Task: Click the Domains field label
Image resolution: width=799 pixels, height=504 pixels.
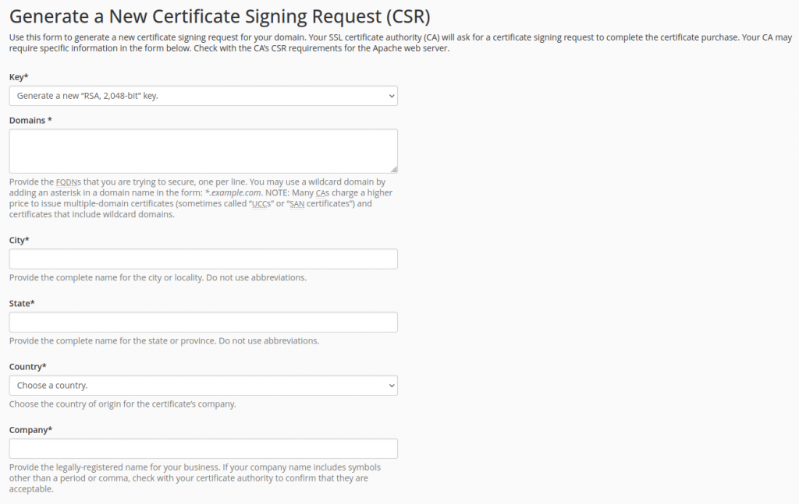Action: click(x=30, y=120)
